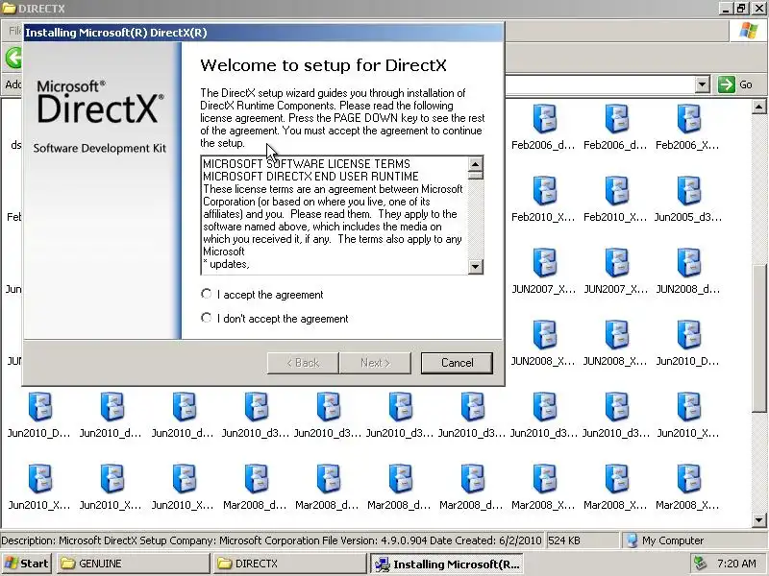
Task: Click the file Description status bar text
Action: [x=271, y=540]
